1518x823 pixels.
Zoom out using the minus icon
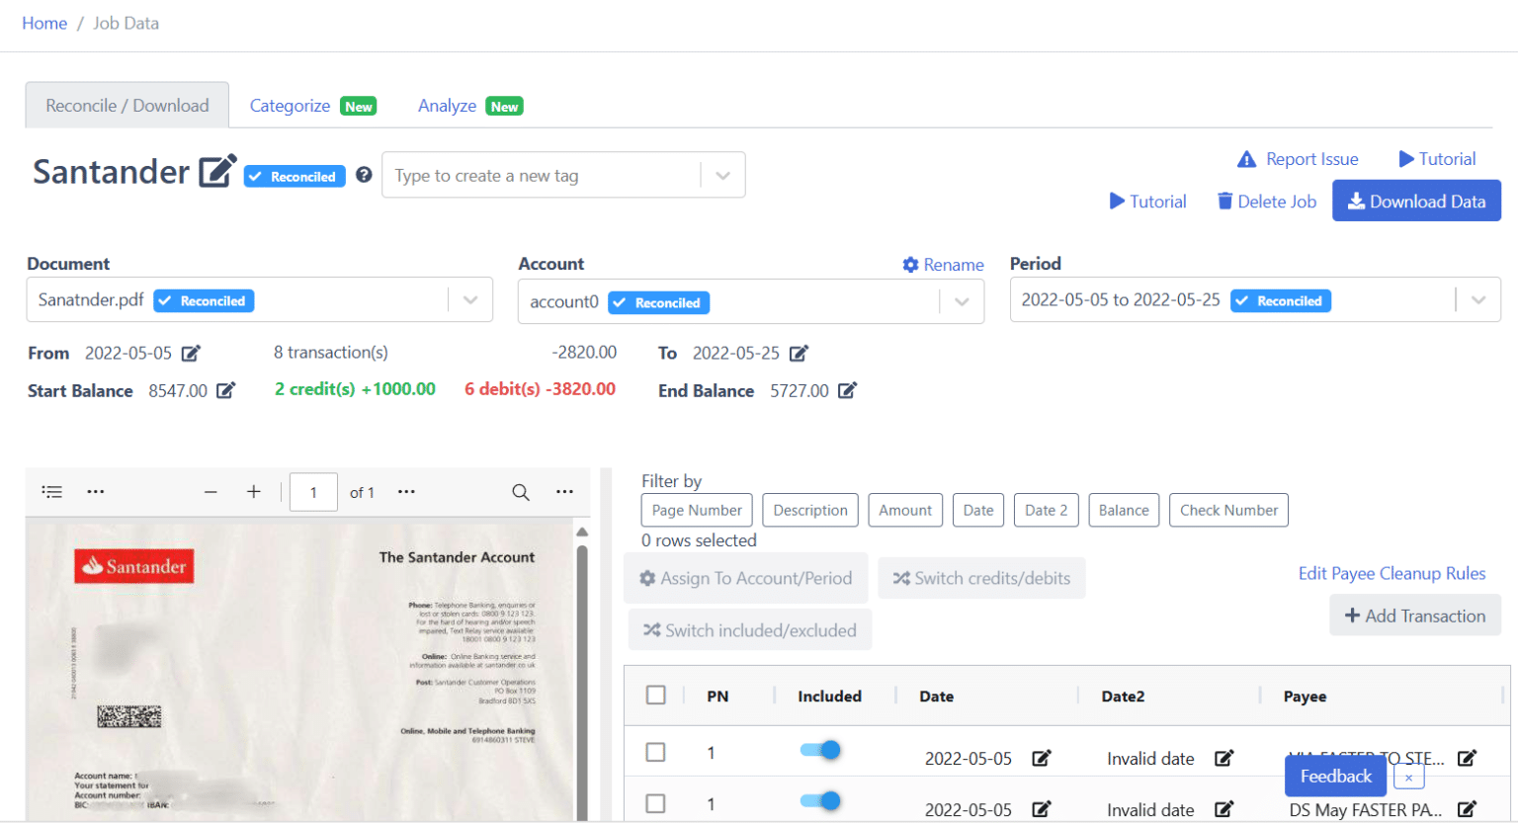[211, 491]
